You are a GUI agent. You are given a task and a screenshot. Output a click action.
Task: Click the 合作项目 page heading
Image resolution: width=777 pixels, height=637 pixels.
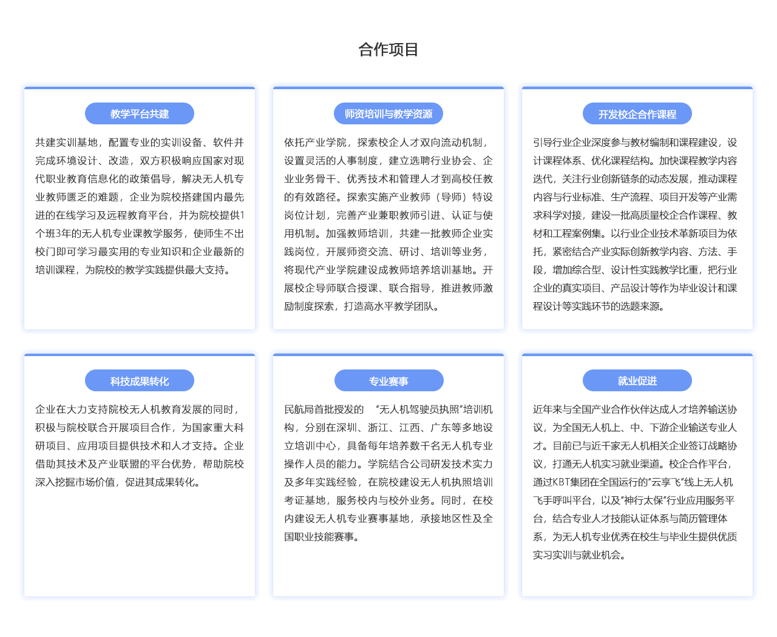[388, 50]
